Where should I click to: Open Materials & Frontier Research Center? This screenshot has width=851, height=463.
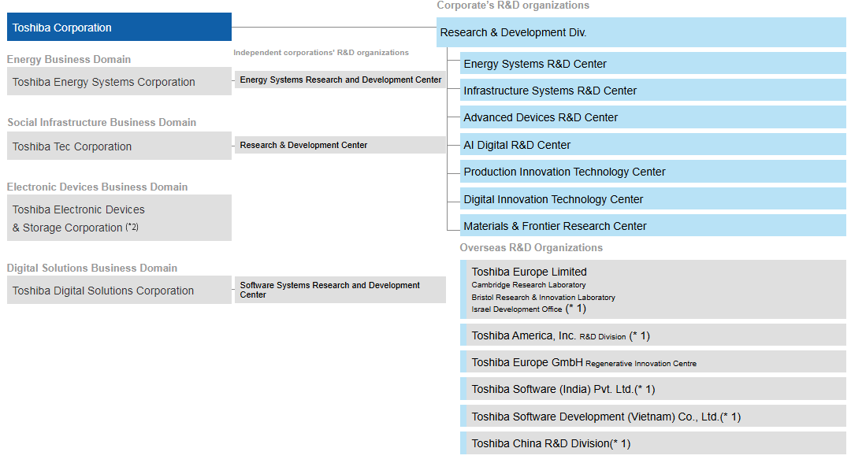coord(653,225)
